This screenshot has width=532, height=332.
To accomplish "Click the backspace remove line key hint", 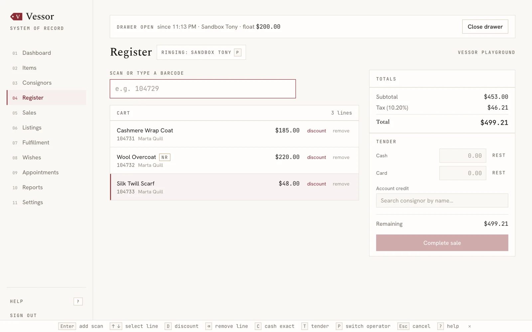I will (209, 326).
